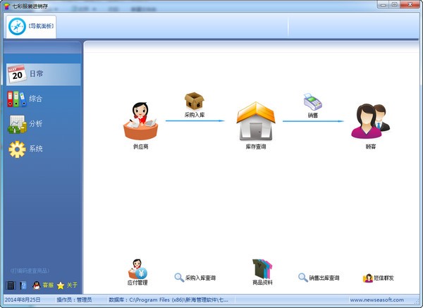Image resolution: width=423 pixels, height=308 pixels.
Task: Open 商品资料 product info clothing icon
Action: [262, 268]
